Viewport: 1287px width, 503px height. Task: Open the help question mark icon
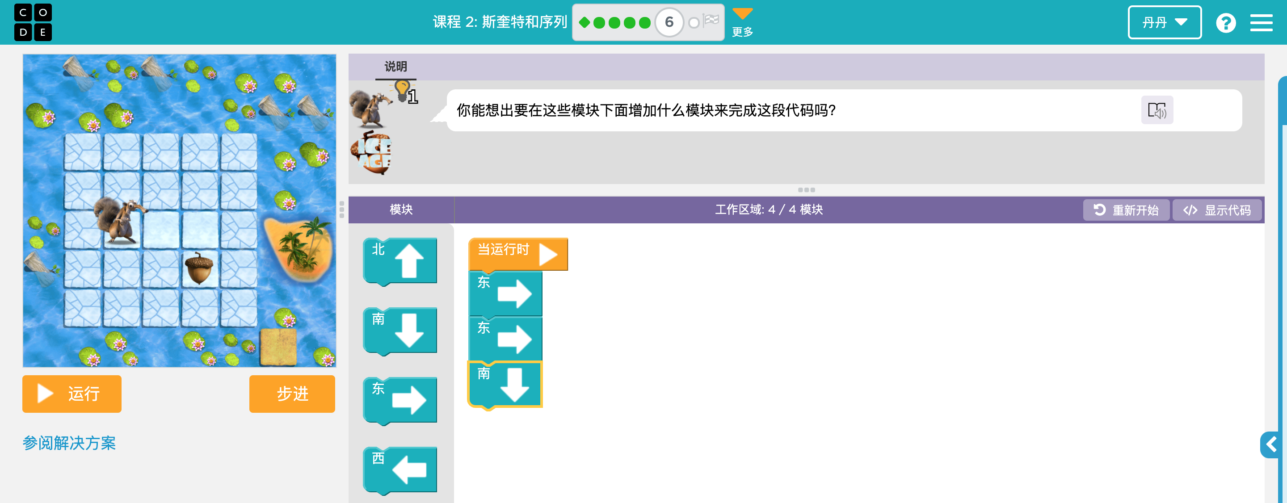pos(1225,23)
